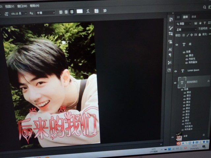The width and height of the screenshot is (211, 158).
Task: Switch to the 图层 (Layers) tab
Action: [185, 17]
